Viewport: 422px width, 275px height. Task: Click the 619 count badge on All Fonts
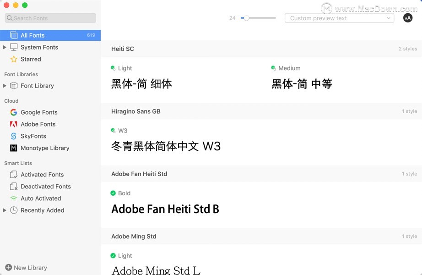pyautogui.click(x=91, y=35)
